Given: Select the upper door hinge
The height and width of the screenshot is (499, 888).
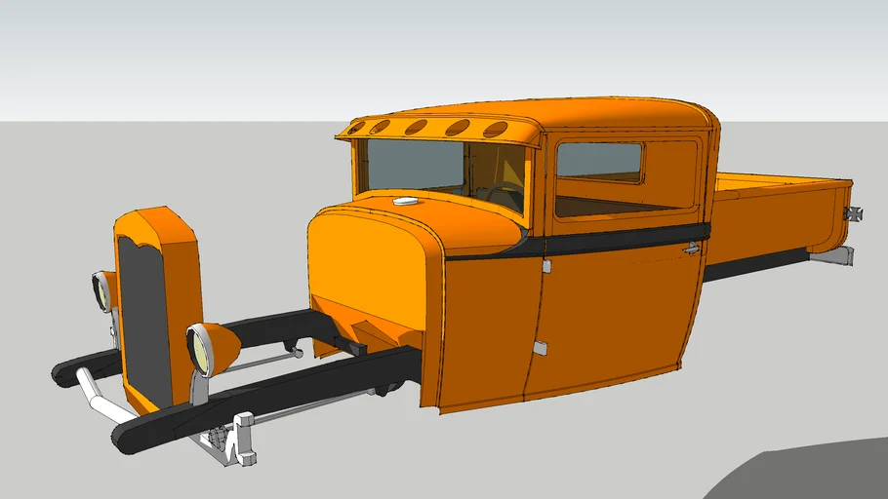Looking at the screenshot, I should 546,266.
